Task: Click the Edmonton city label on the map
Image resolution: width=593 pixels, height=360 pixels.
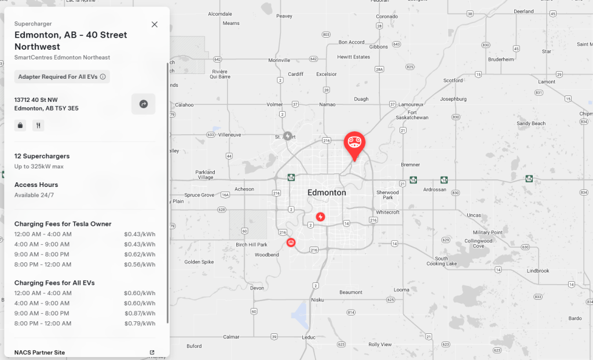Action: click(327, 192)
